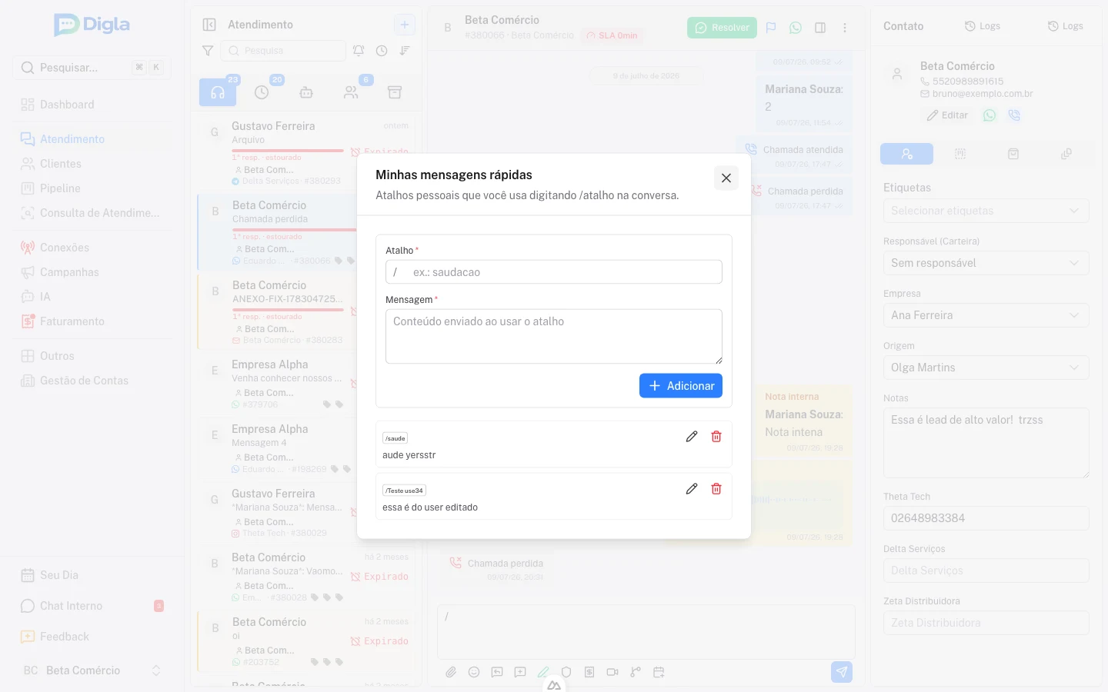Focus the Atalho shortcut input field

click(554, 272)
